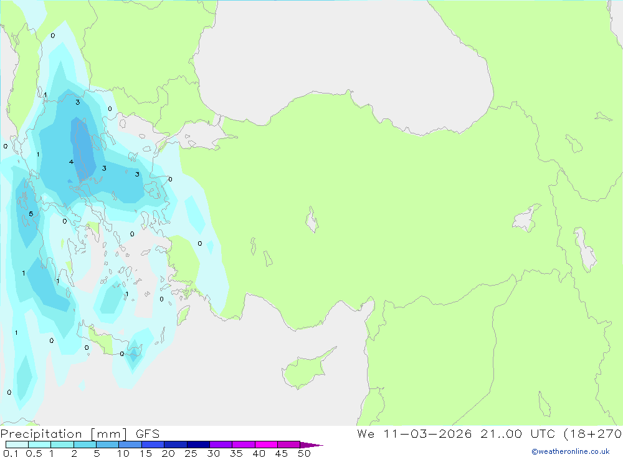Click the "0.5" legend scale label
Screen dimensions: 623x457
(x=34, y=453)
